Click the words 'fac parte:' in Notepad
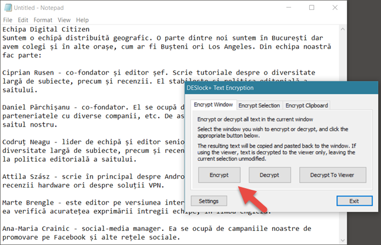 coord(22,56)
